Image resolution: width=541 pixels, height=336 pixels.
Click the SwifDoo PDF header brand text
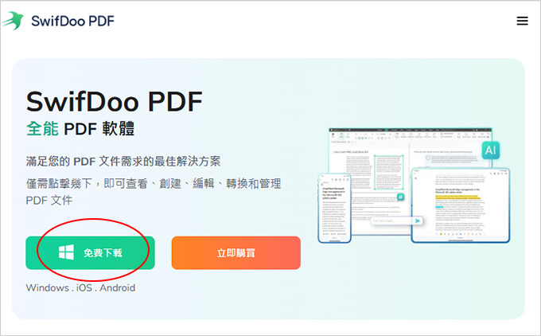(72, 21)
